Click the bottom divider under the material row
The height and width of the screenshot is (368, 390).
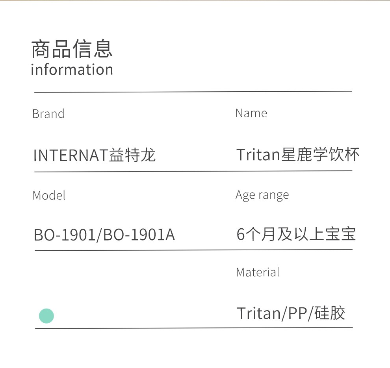coord(194,327)
